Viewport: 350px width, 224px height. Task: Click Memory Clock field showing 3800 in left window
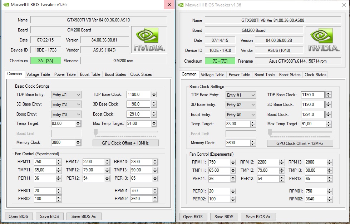point(63,142)
